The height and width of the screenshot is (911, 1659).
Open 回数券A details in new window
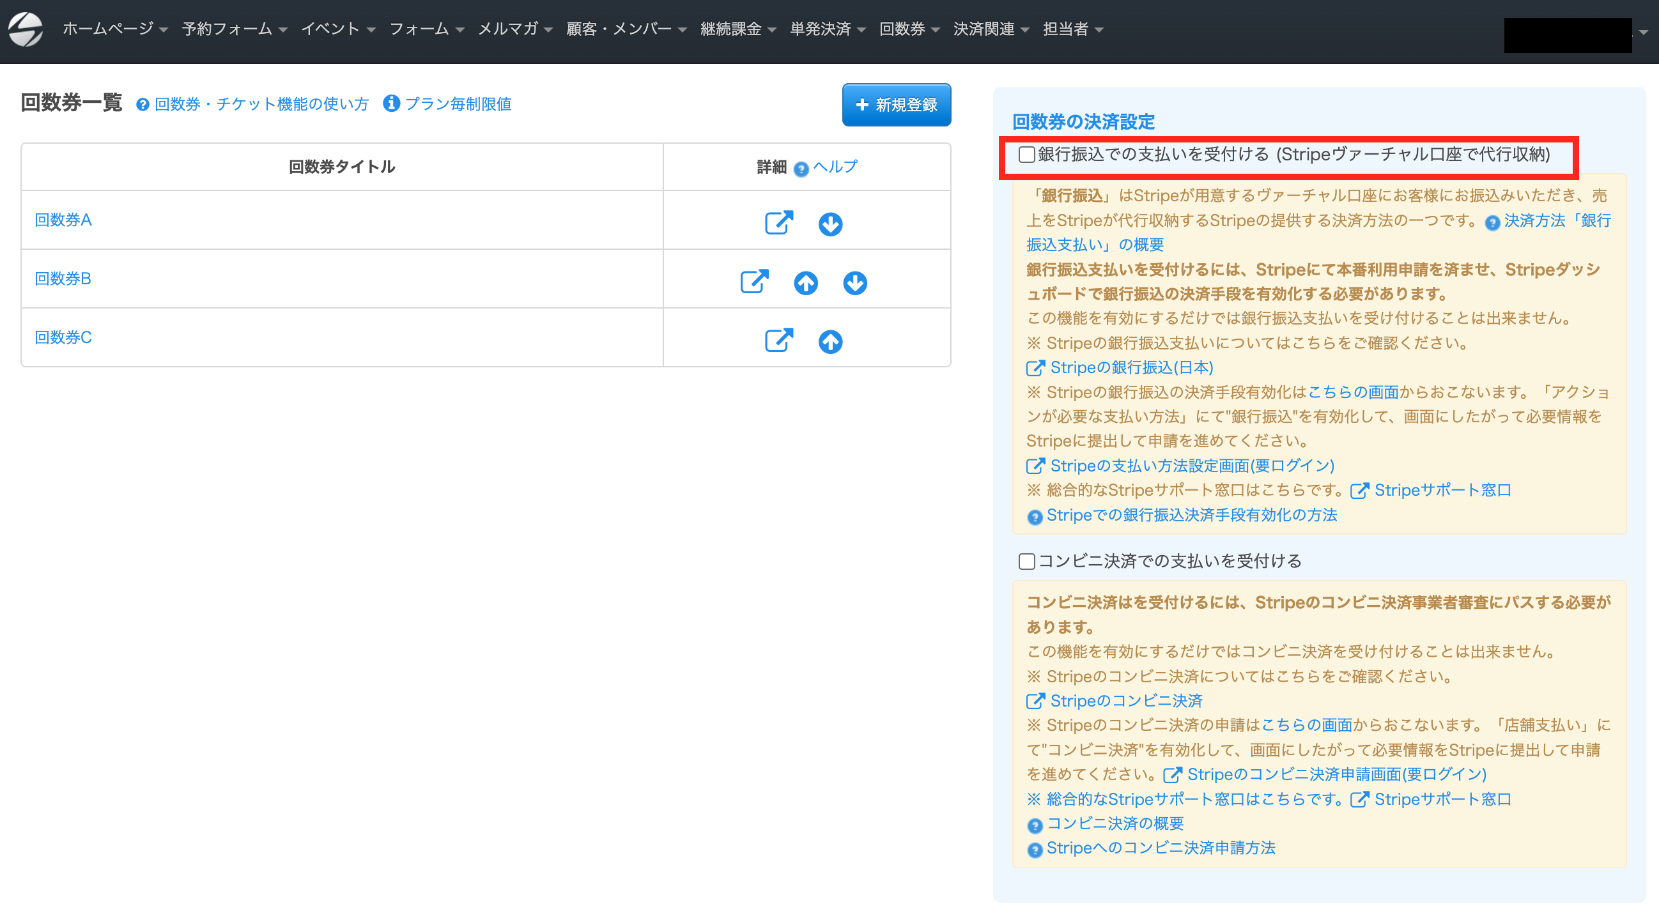point(778,224)
